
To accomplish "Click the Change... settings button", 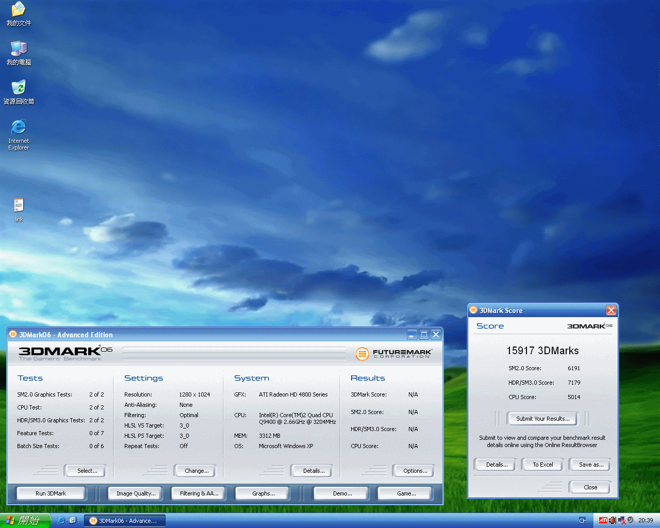I will coord(194,471).
